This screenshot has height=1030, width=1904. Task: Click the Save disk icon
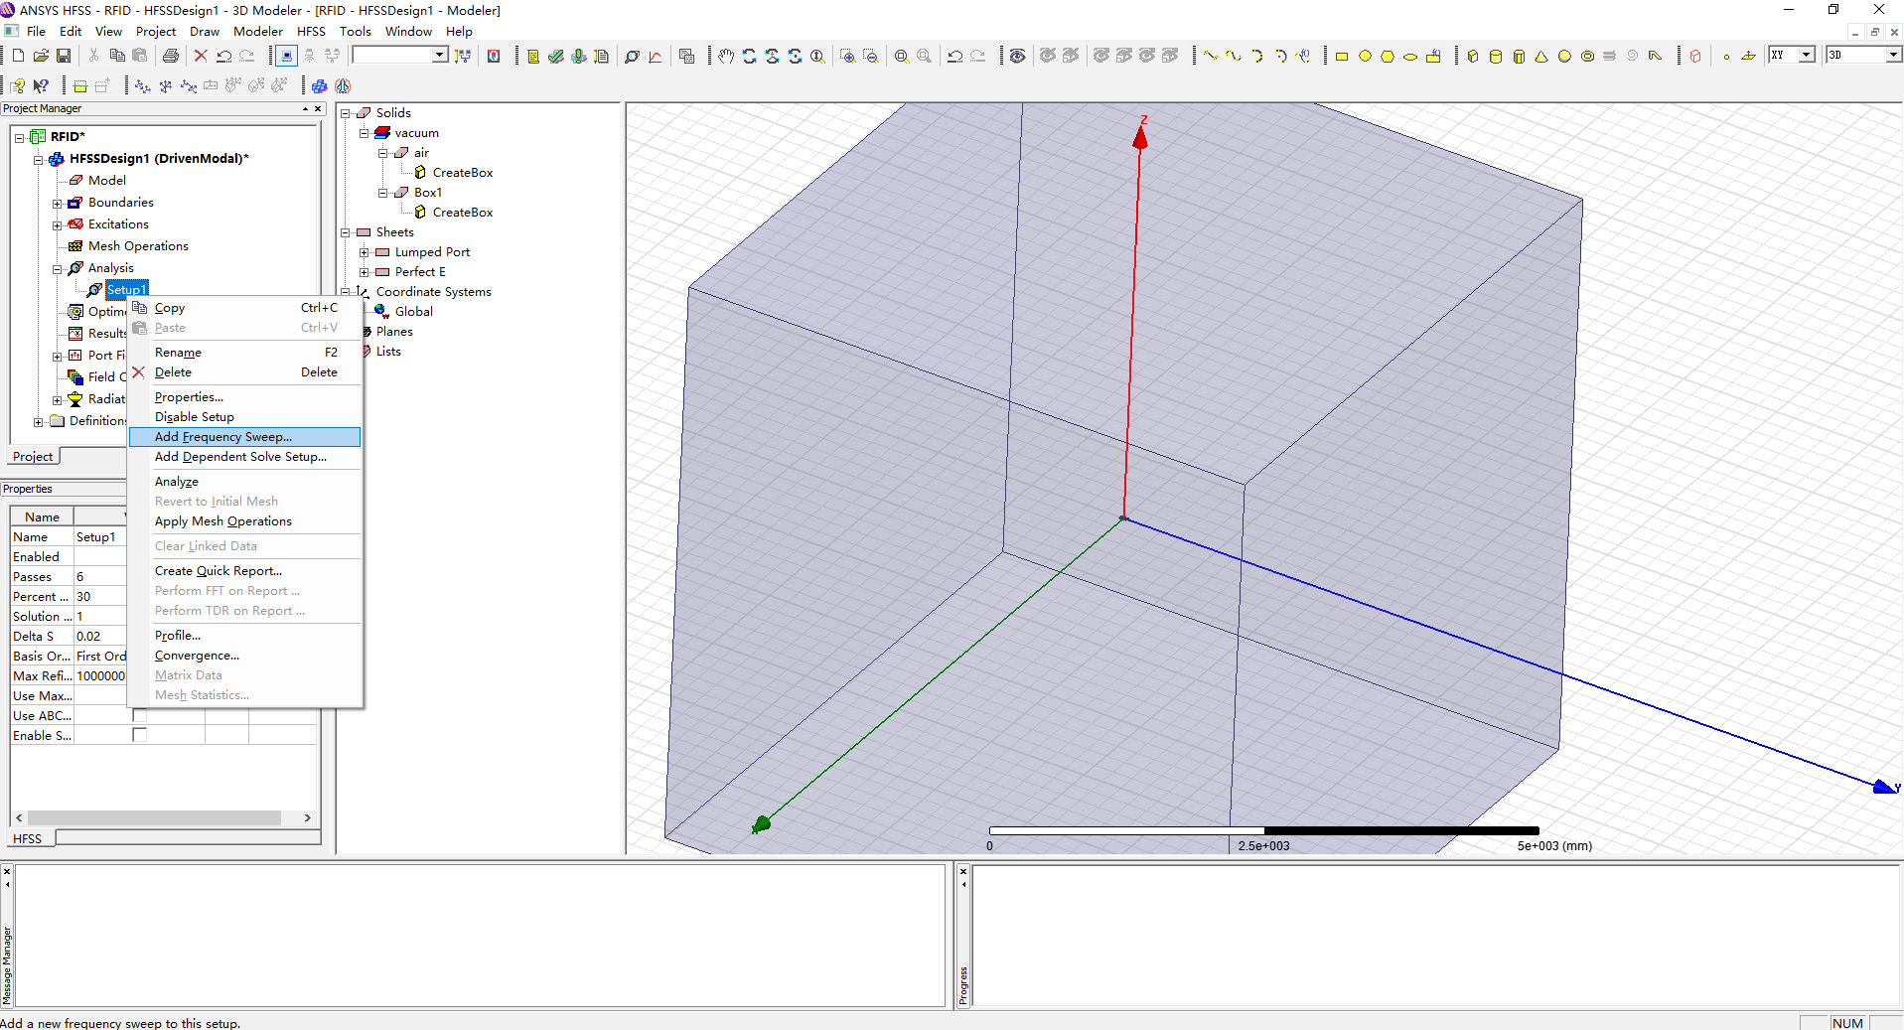click(64, 57)
